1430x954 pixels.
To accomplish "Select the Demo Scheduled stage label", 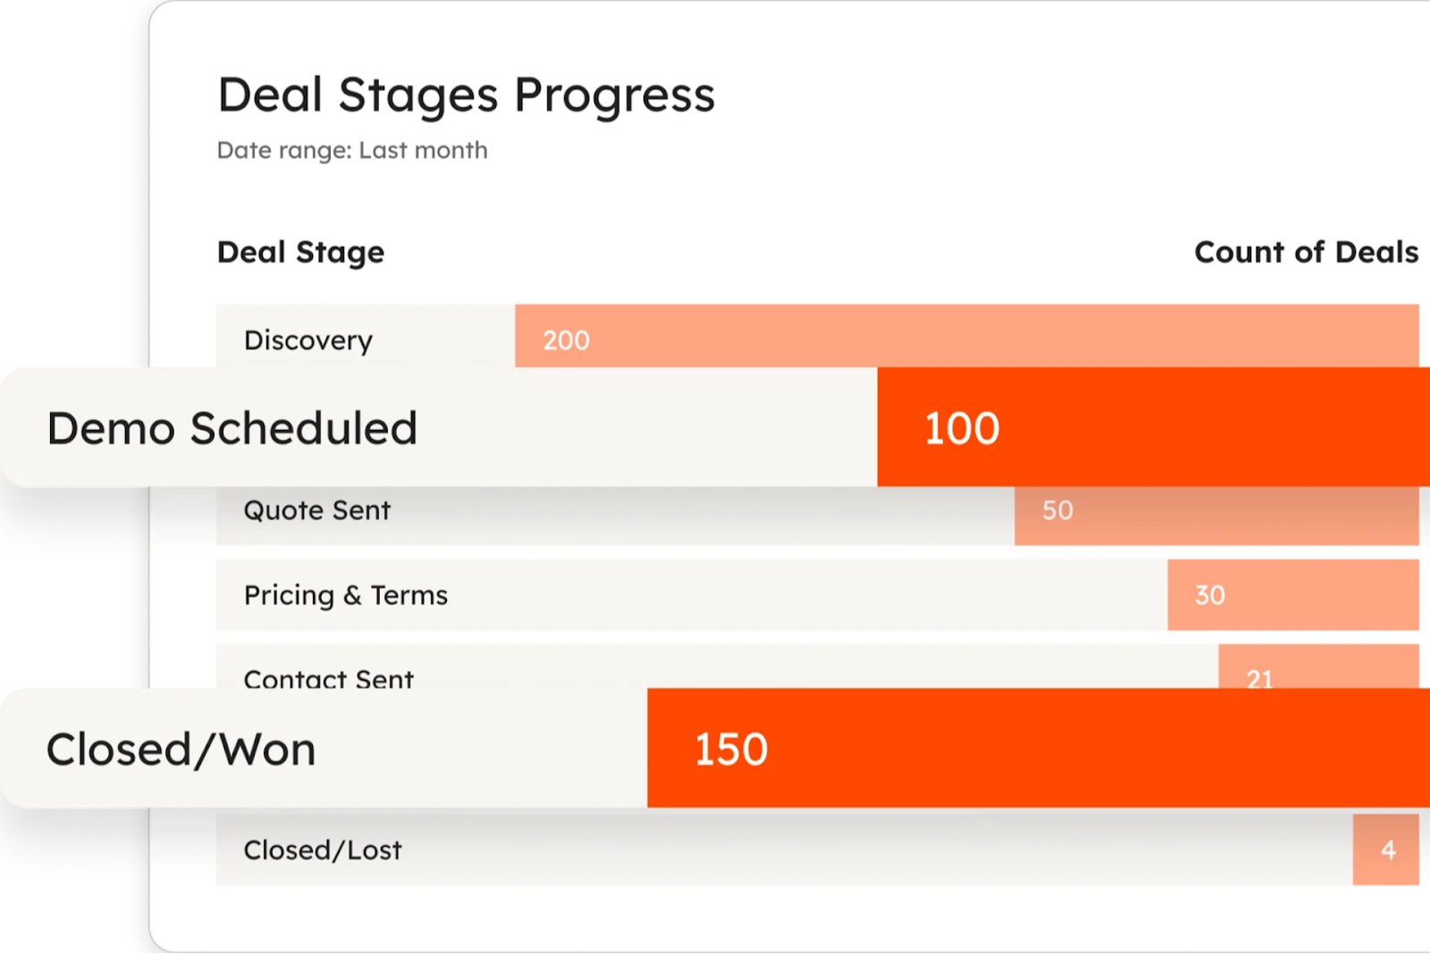I will (x=232, y=428).
